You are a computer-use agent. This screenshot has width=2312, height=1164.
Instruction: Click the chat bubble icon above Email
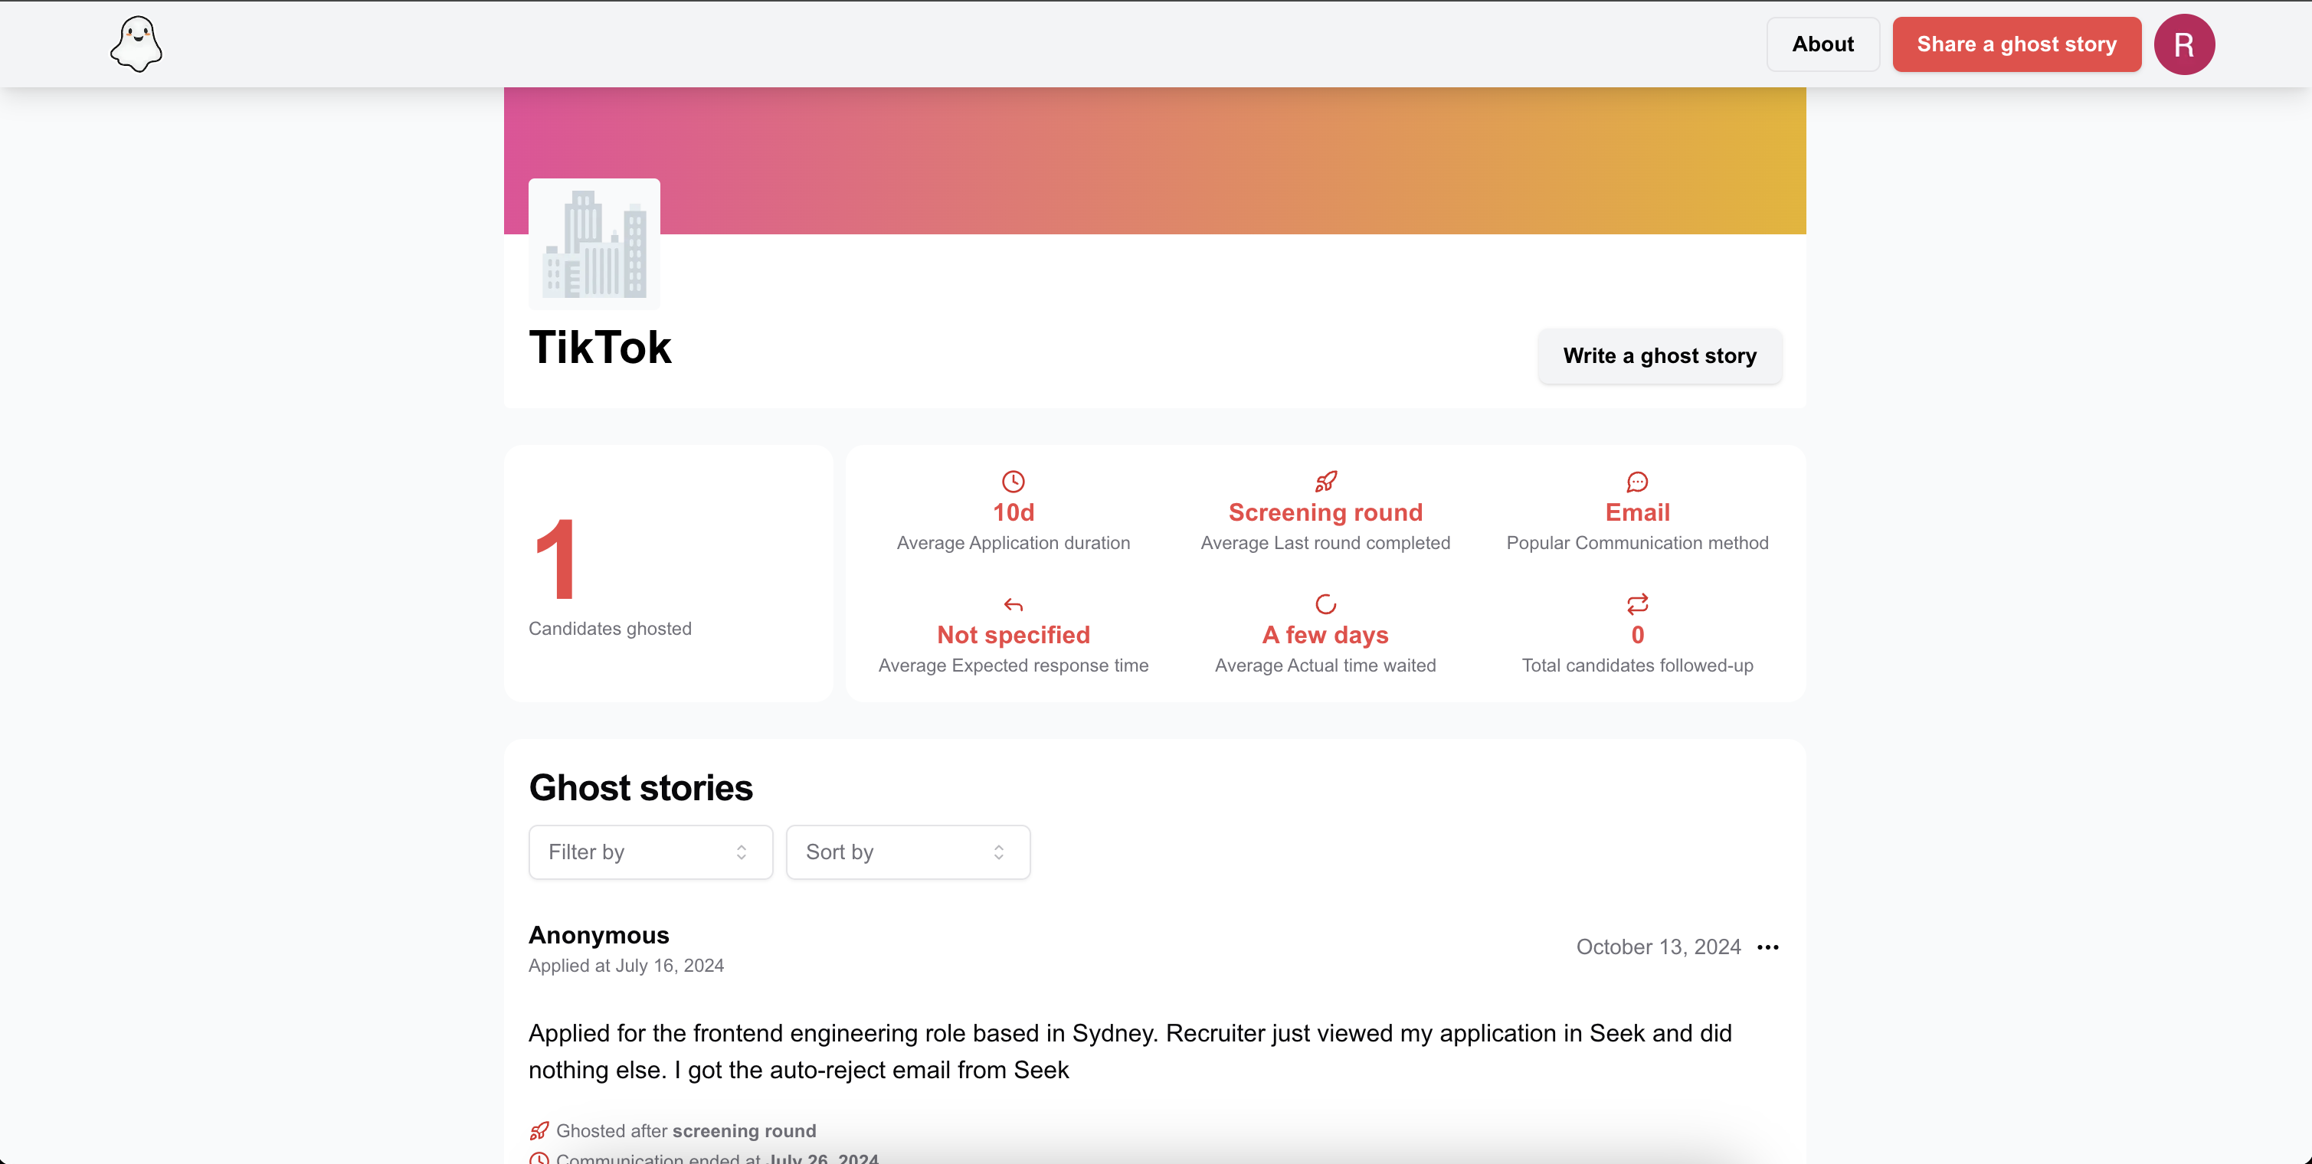pos(1637,481)
